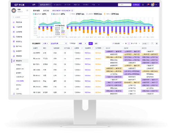173x135 pixels.
Task: Click calendar icon in the month picker field
Action: (66, 44)
